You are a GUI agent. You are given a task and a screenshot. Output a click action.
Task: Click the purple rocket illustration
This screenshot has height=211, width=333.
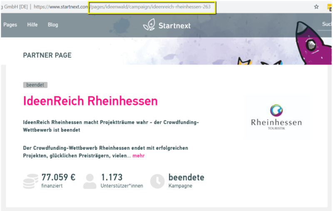coord(312,41)
